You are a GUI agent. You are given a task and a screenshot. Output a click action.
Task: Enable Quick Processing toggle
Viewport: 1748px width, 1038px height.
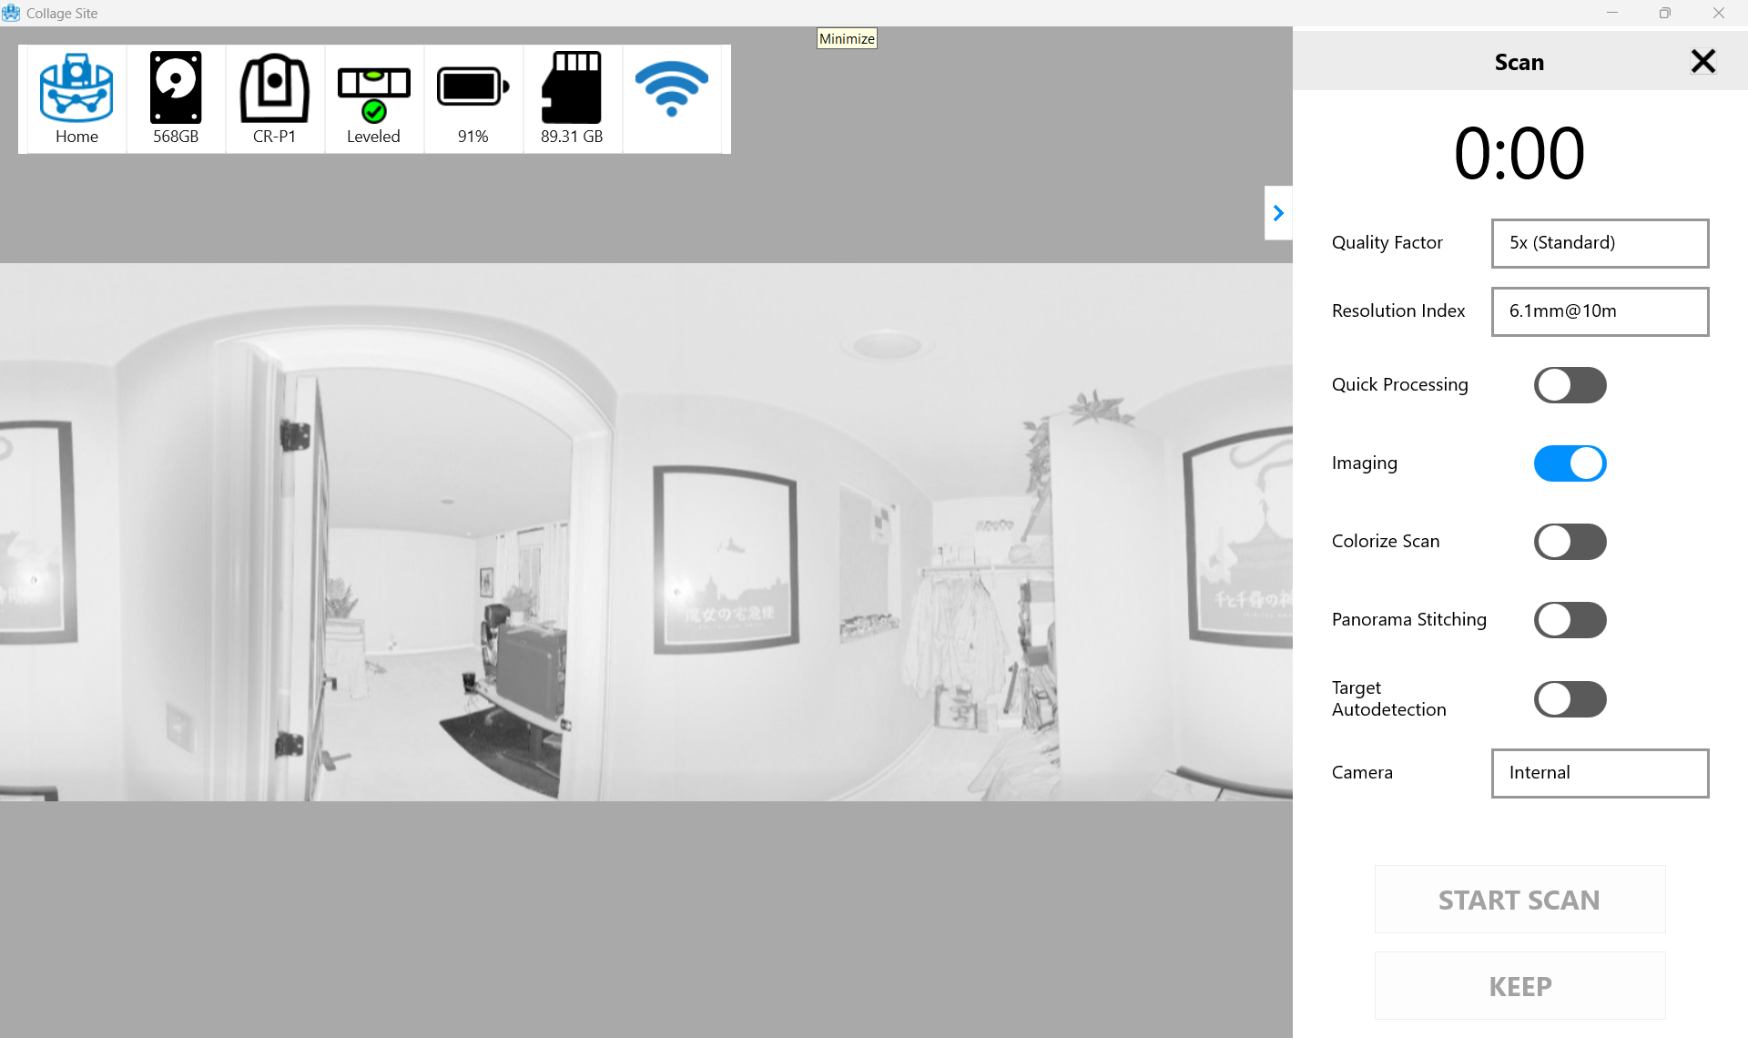coord(1570,385)
